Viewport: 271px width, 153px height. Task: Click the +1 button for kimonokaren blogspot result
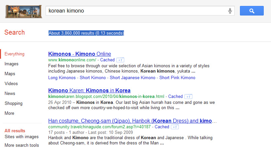(188, 97)
